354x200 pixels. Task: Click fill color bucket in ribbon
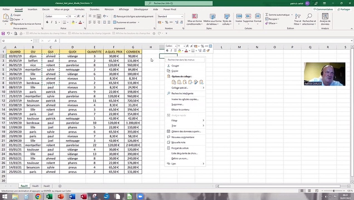(73, 22)
